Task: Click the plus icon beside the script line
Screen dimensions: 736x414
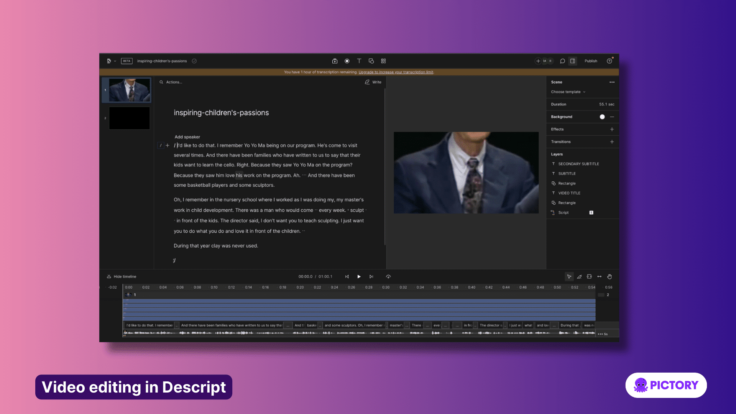Action: [168, 145]
